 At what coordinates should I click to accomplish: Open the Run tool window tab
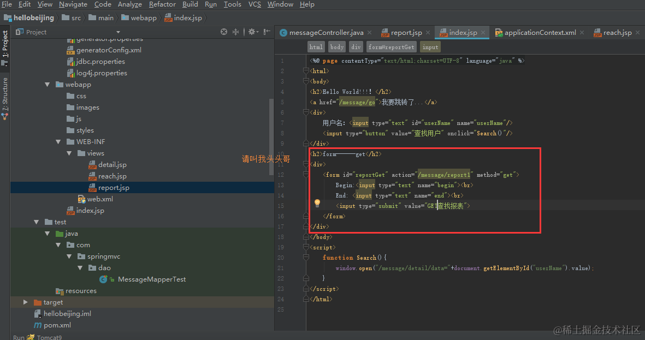click(19, 337)
